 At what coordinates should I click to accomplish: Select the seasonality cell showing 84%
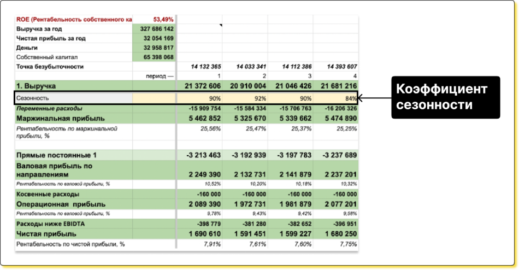(x=335, y=98)
